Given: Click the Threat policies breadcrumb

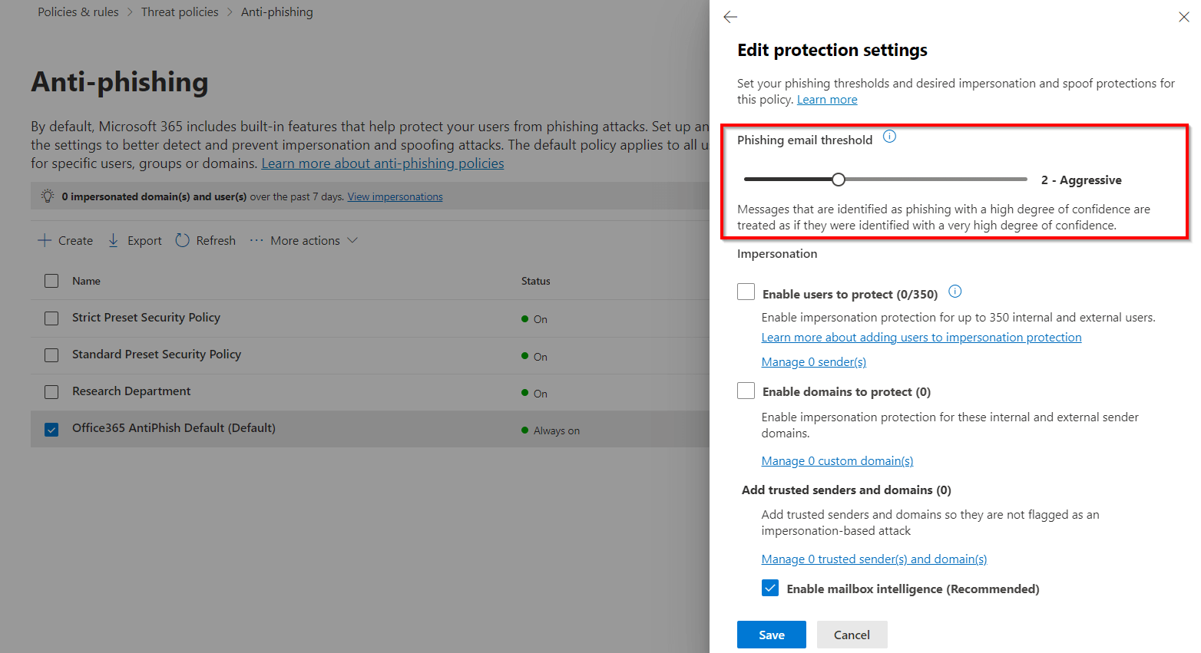Looking at the screenshot, I should pyautogui.click(x=180, y=12).
